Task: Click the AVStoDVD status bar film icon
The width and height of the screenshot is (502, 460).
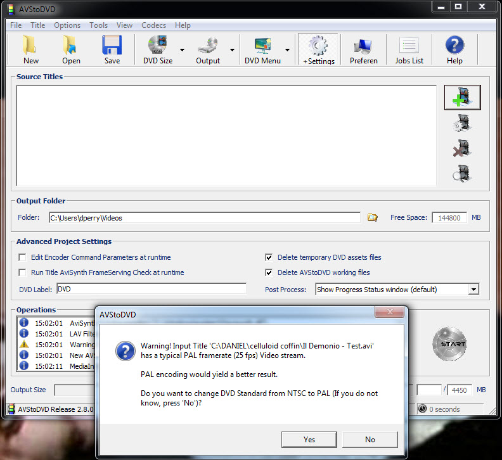Action: point(11,409)
